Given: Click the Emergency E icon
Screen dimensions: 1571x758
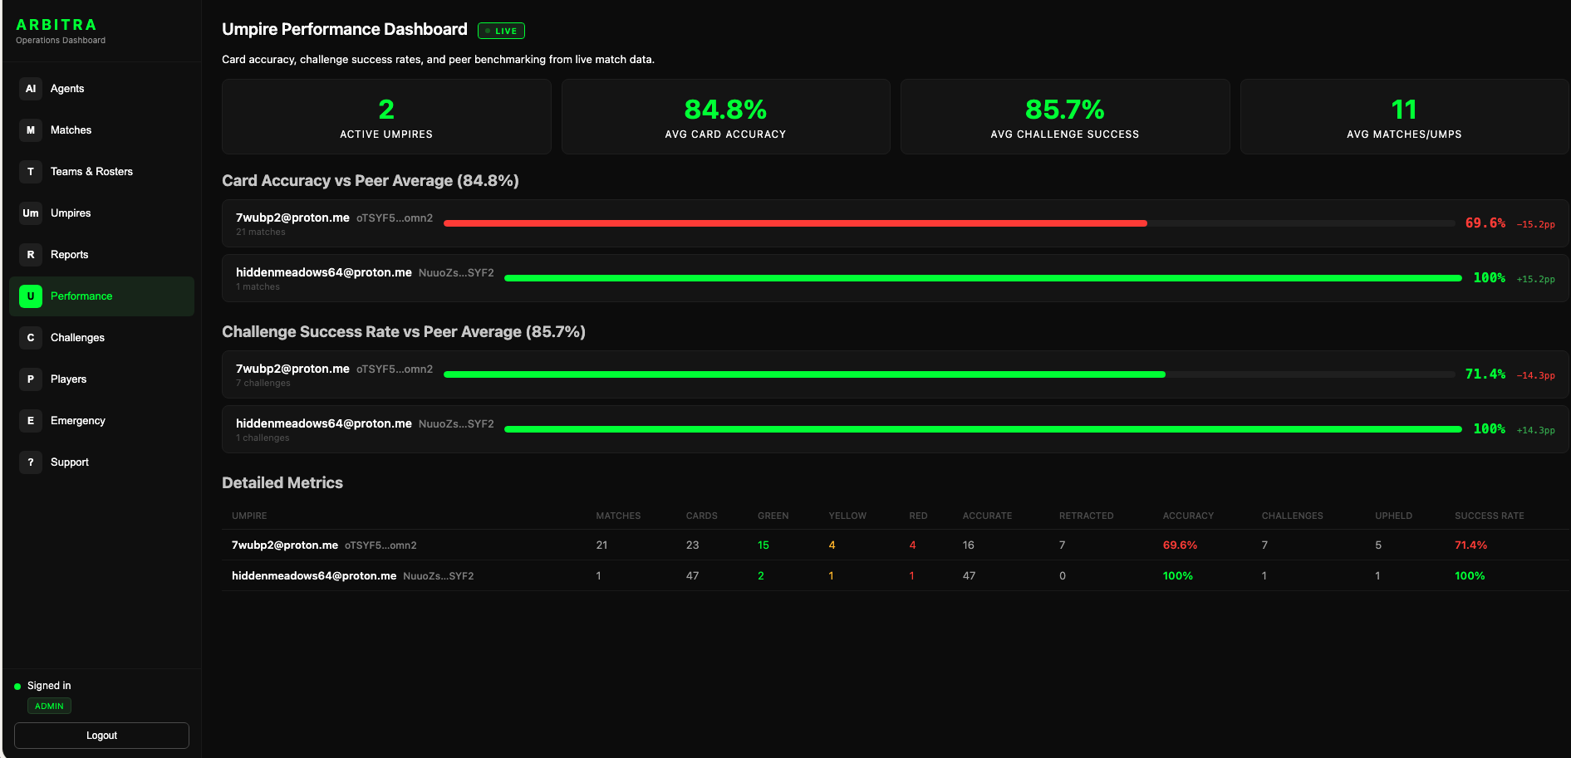Looking at the screenshot, I should (31, 421).
